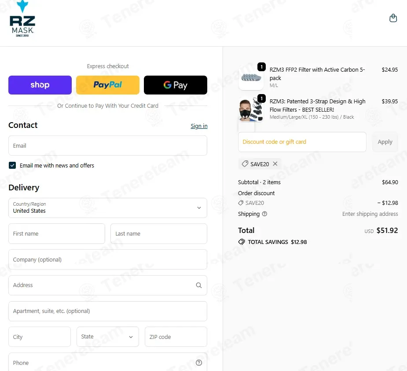Uncheck Email me with news and offers
The image size is (407, 371).
pos(12,165)
